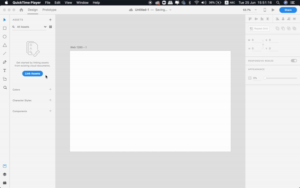
Task: Open Spotlight search in menu bar
Action: (x=278, y=3)
